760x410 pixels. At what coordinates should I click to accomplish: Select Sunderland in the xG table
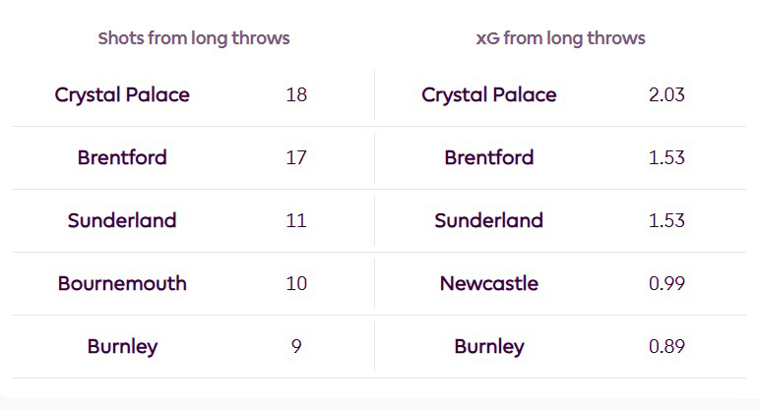489,220
